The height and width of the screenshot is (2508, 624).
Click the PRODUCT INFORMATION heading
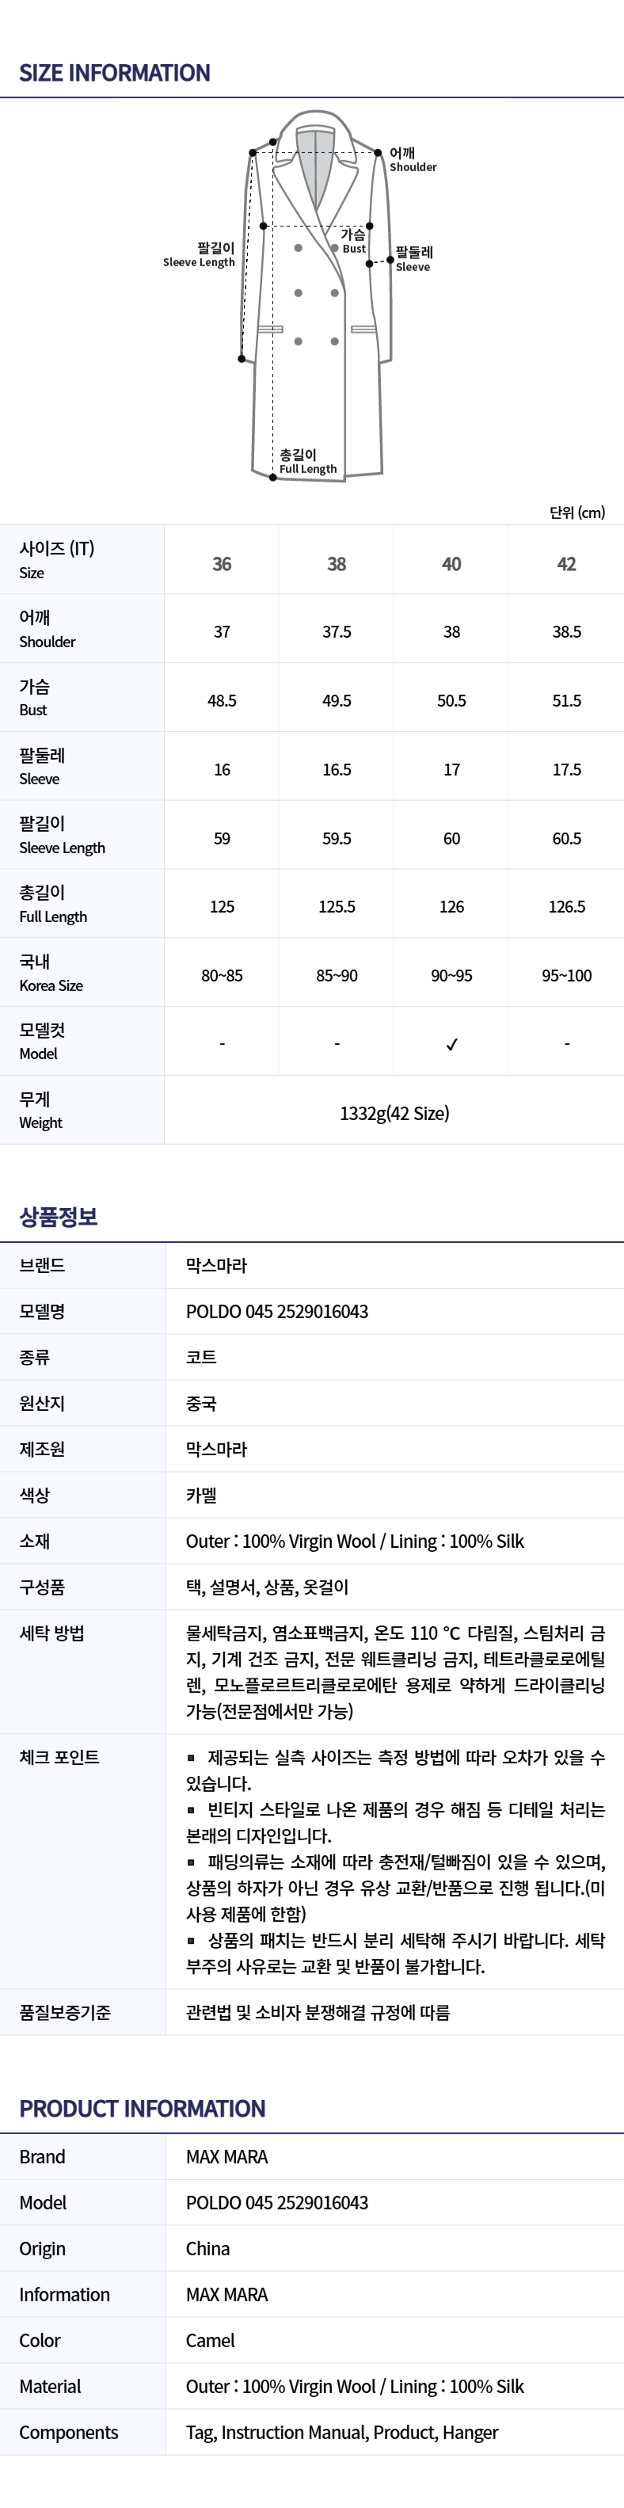[x=142, y=2109]
